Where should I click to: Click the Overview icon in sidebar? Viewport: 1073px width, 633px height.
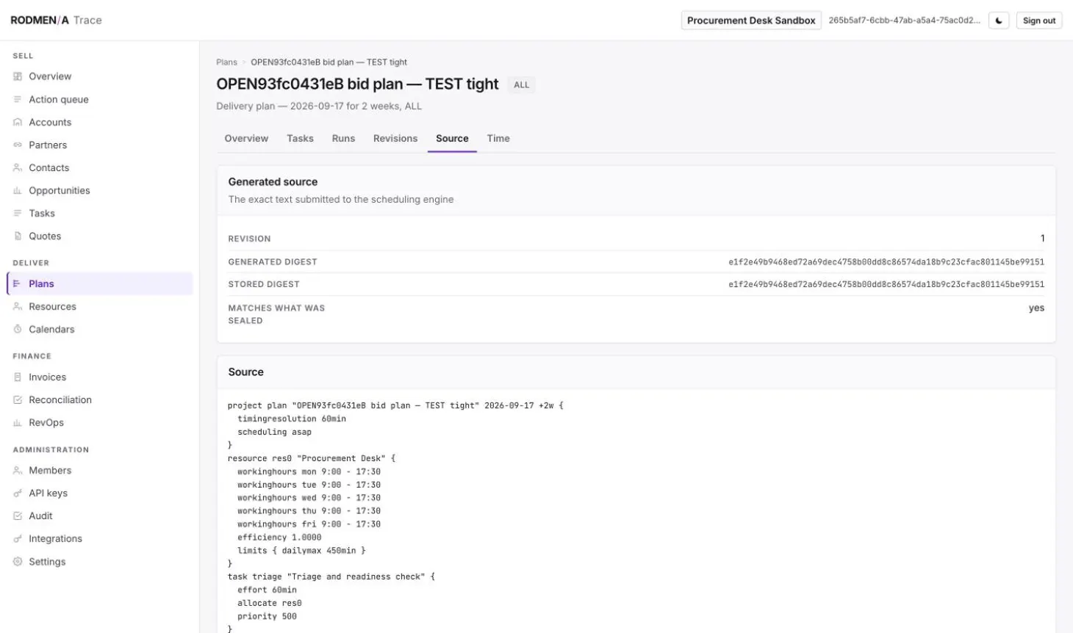pos(18,76)
